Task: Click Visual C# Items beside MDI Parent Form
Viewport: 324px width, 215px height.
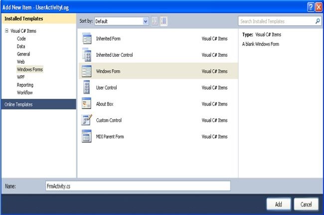Action: (214, 136)
